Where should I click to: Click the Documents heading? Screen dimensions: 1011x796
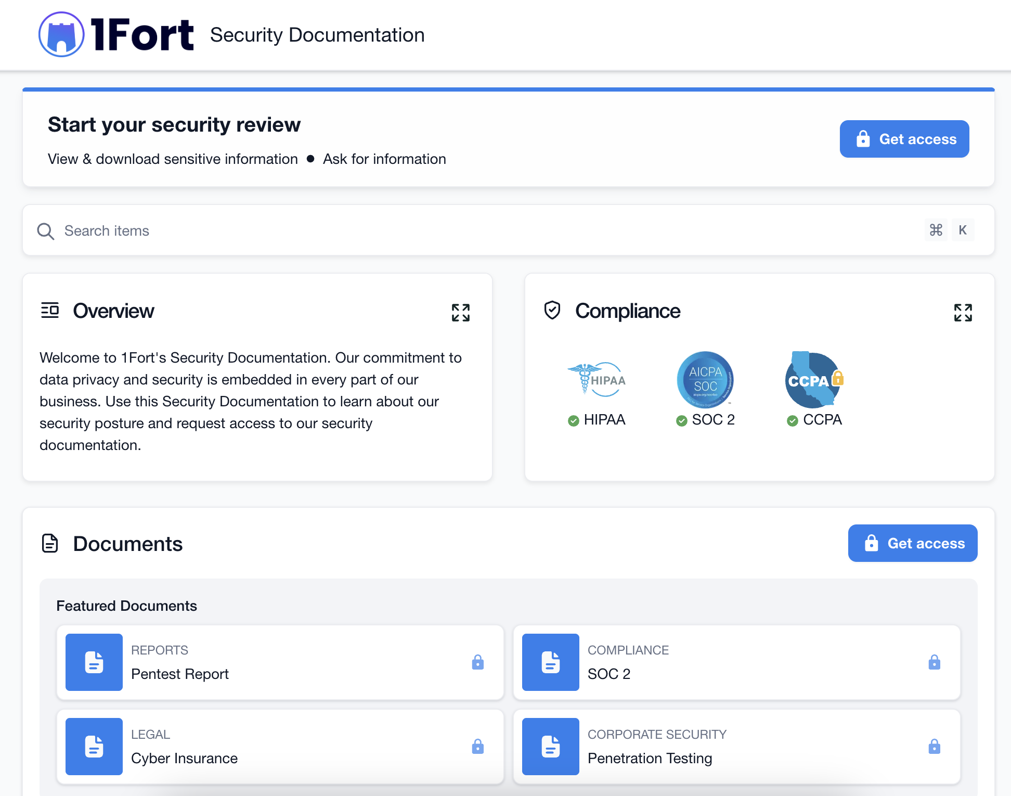click(128, 544)
